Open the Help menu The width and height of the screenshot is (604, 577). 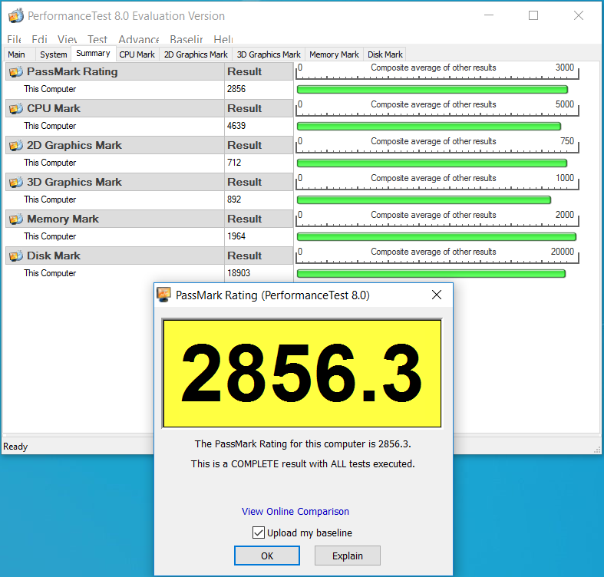pos(223,39)
